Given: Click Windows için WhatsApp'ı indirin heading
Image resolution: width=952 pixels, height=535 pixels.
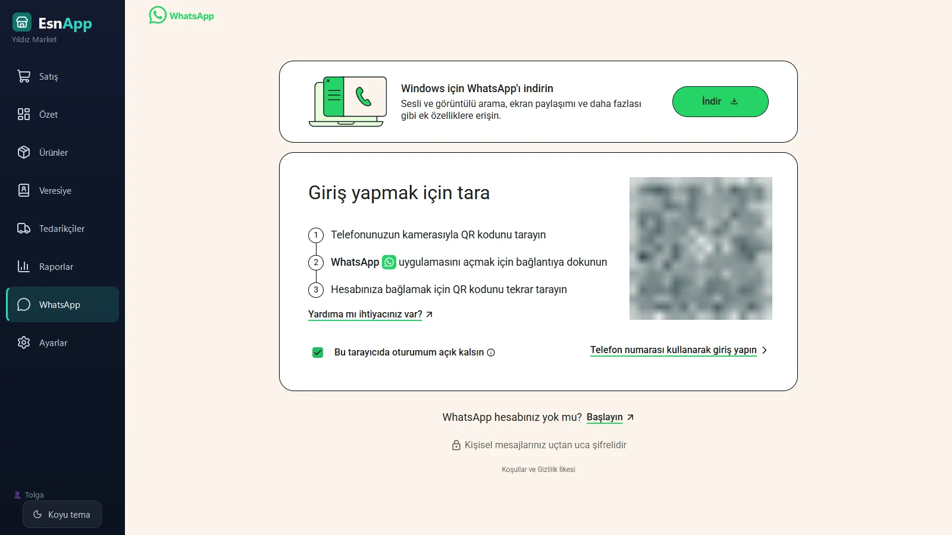Looking at the screenshot, I should point(477,89).
